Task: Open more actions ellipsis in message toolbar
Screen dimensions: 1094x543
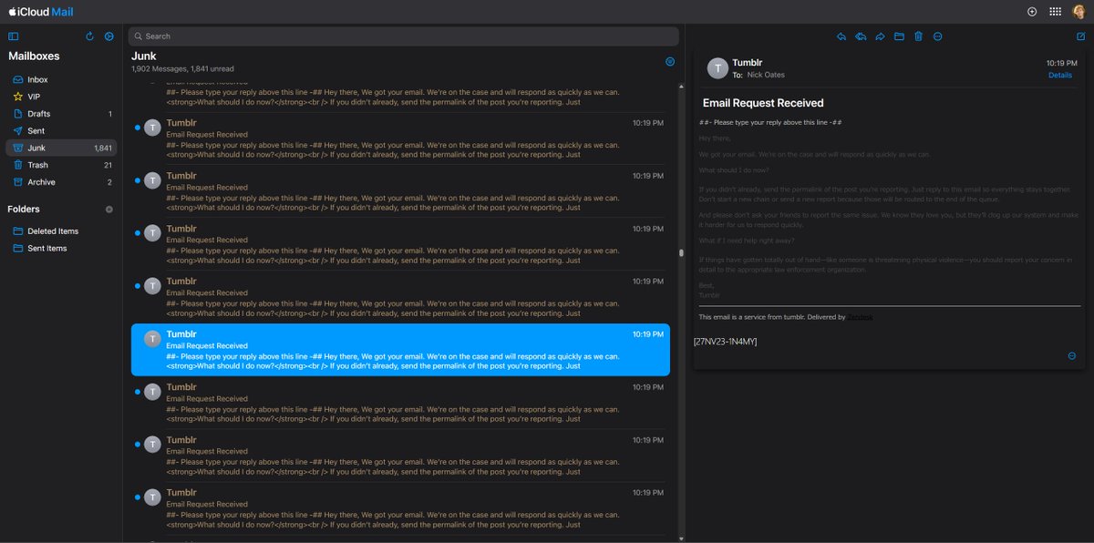Action: (937, 36)
